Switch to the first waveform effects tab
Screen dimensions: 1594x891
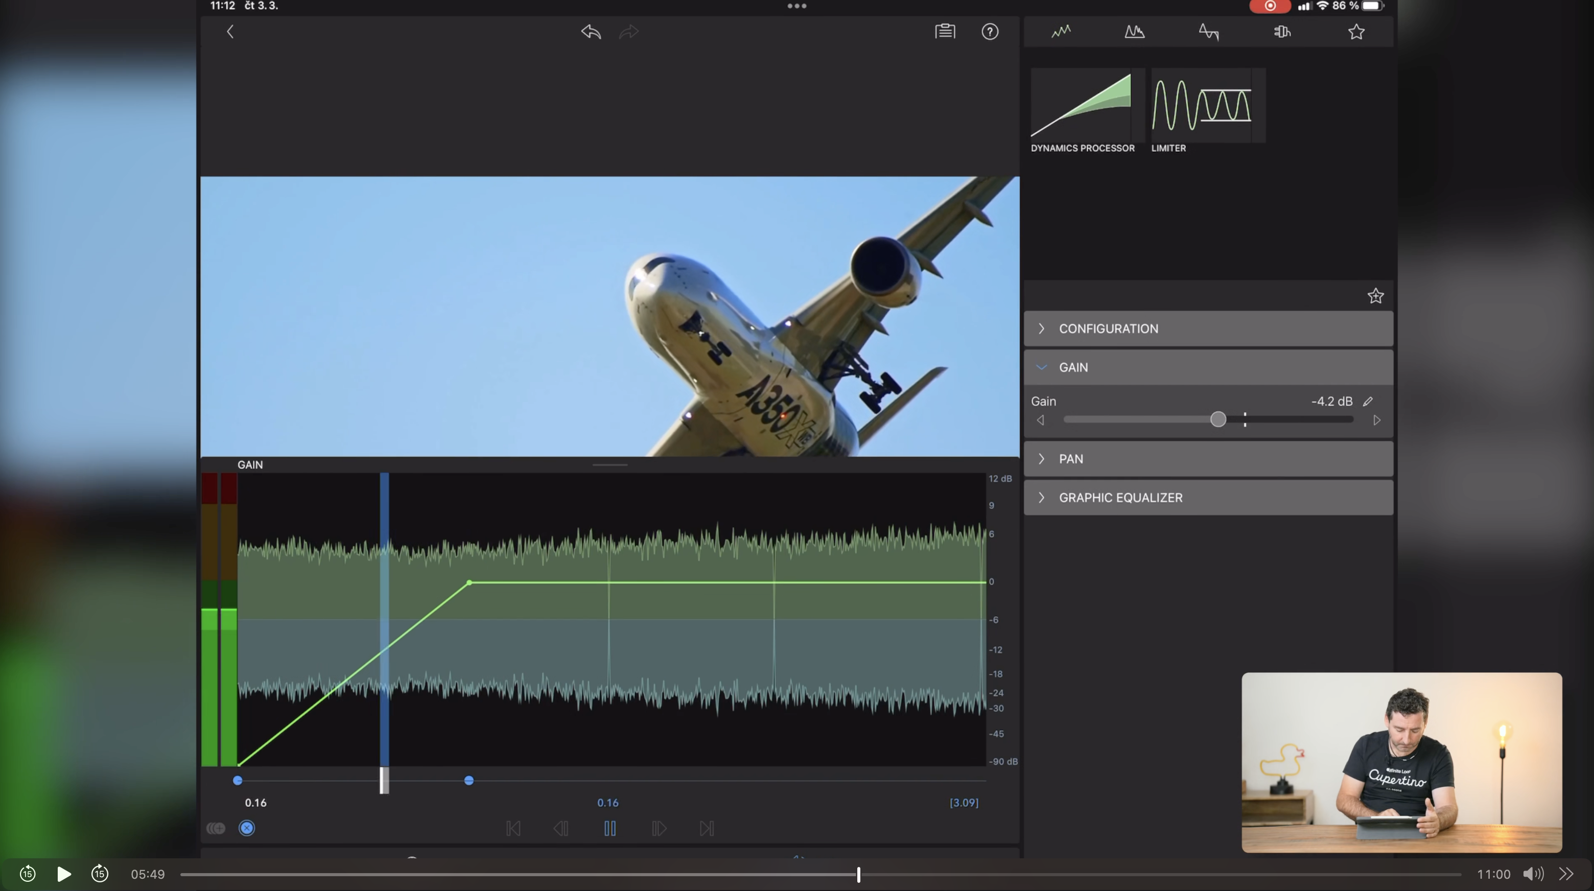click(x=1061, y=32)
